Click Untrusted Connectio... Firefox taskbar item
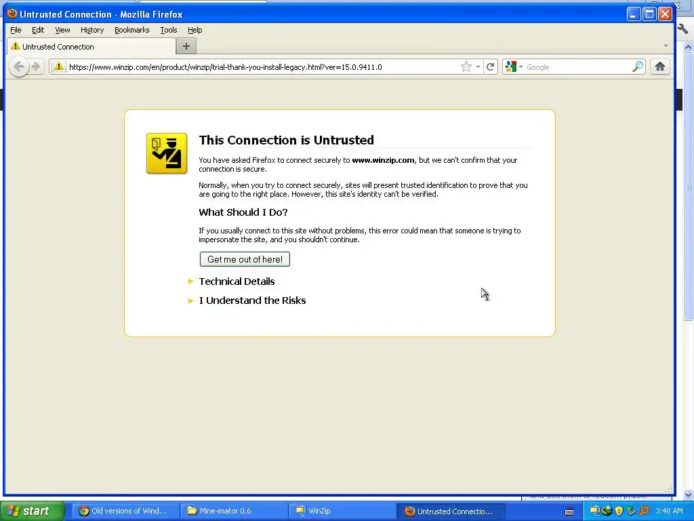694x521 pixels. click(451, 511)
